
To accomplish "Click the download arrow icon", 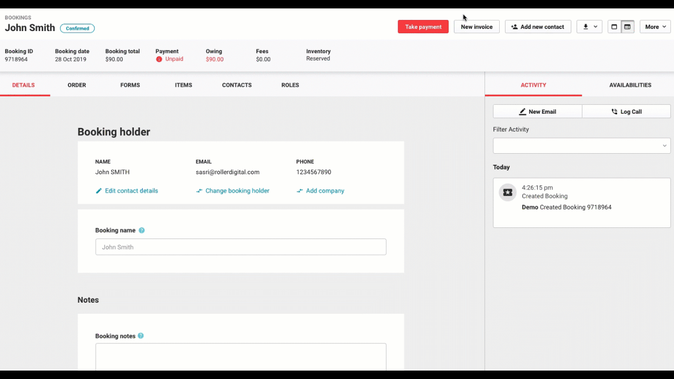I will point(586,27).
